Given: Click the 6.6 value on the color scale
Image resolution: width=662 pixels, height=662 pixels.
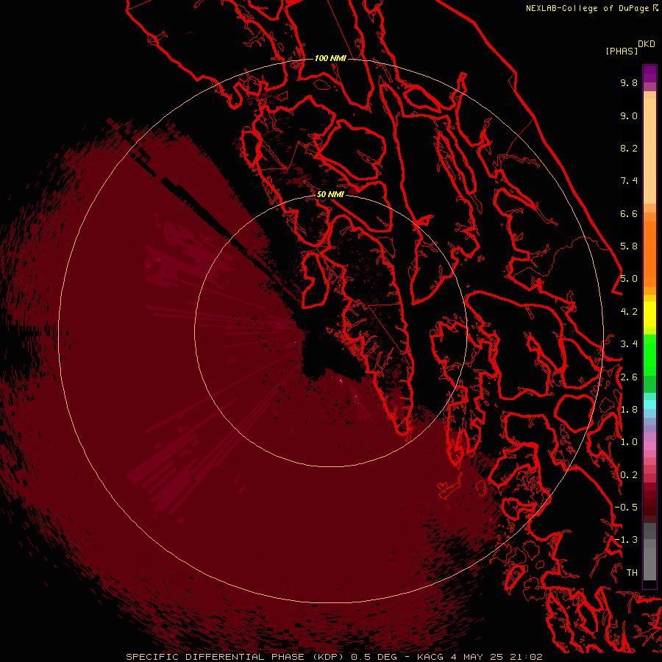Looking at the screenshot, I should click(x=629, y=214).
